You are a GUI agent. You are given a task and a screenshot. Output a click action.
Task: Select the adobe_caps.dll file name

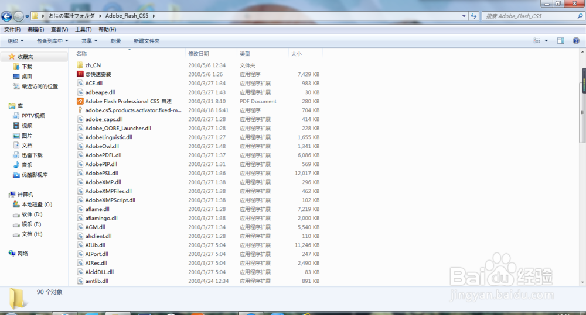pyautogui.click(x=104, y=119)
